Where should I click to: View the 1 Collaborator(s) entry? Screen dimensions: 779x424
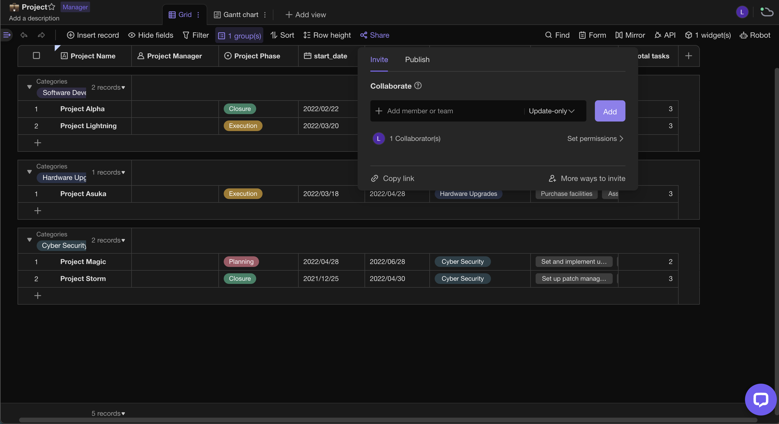407,139
